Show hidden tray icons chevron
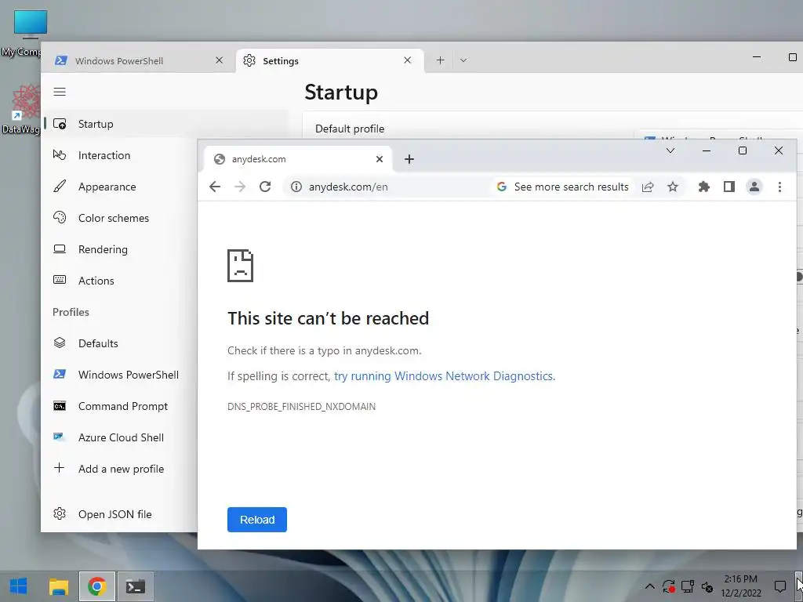803x602 pixels. coord(649,586)
